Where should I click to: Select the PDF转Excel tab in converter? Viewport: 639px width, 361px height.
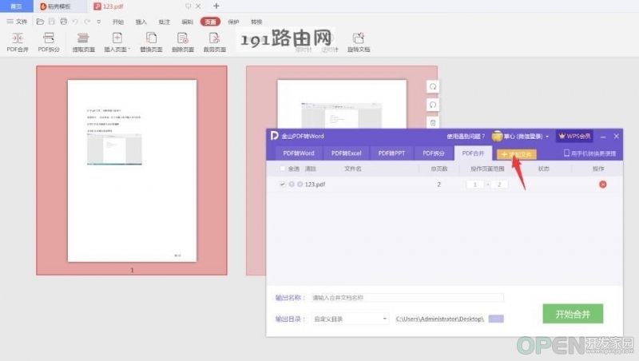347,153
